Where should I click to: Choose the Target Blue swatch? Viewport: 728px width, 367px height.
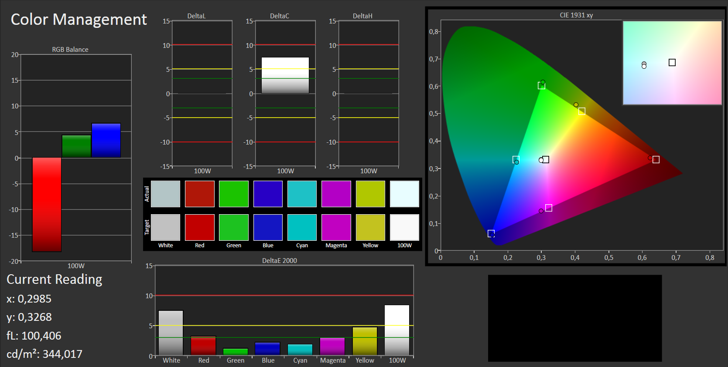(268, 227)
